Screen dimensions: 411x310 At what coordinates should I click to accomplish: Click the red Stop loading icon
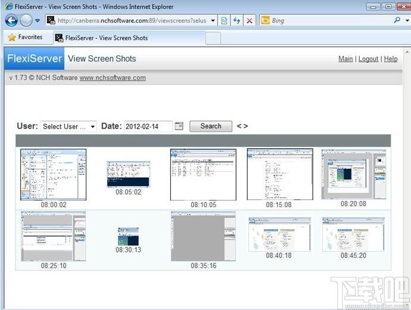click(x=250, y=20)
